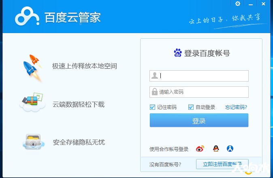Click the user silhouette icon in username field

coord(155,75)
